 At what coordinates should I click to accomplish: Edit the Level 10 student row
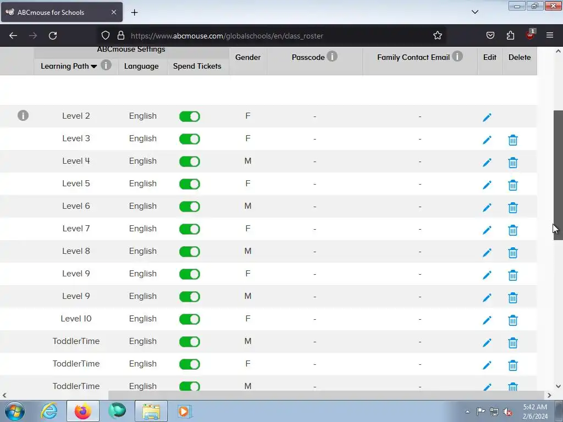(x=487, y=320)
